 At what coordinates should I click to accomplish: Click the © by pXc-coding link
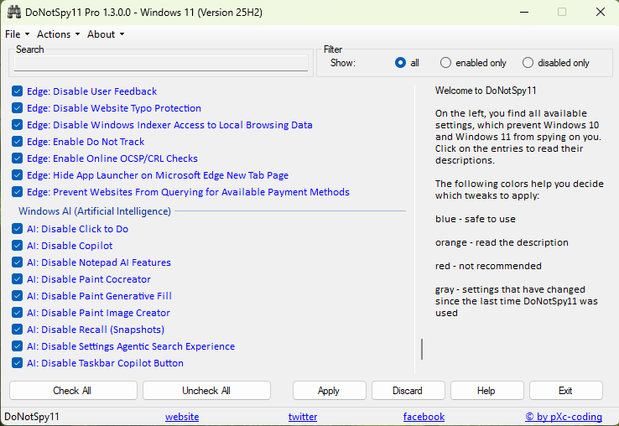[x=564, y=417]
